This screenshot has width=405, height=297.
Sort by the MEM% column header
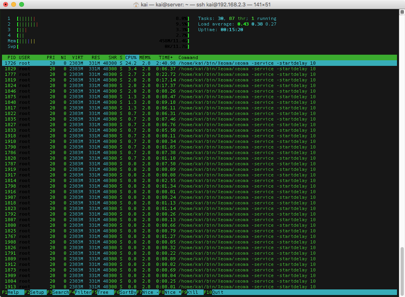pos(145,57)
